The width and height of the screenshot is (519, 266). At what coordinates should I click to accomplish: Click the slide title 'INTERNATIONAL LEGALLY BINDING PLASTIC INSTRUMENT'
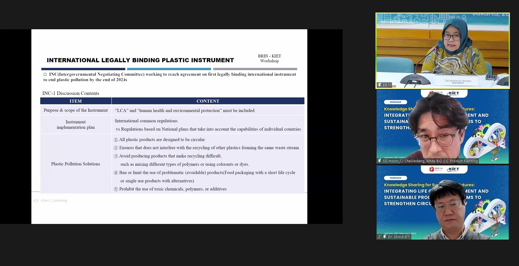click(x=140, y=60)
